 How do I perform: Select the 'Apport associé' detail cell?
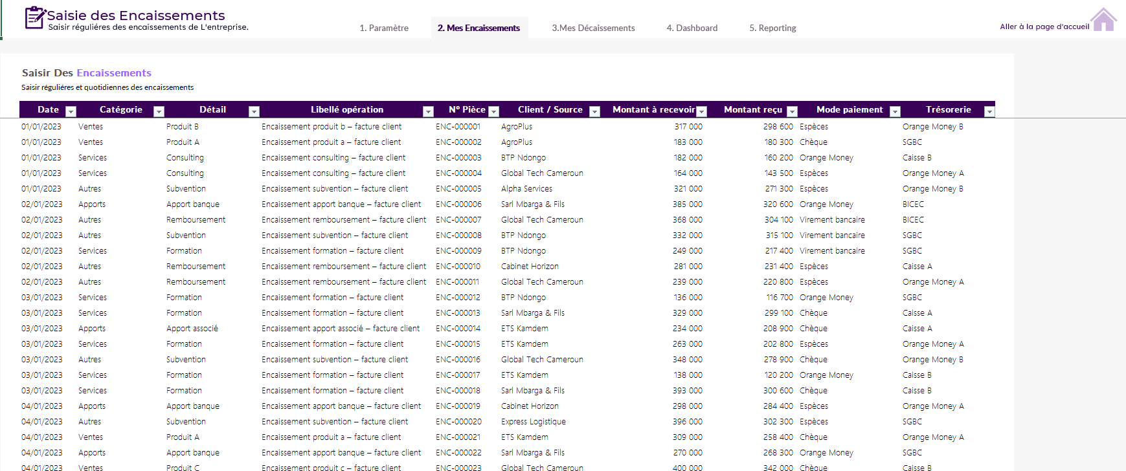click(192, 329)
